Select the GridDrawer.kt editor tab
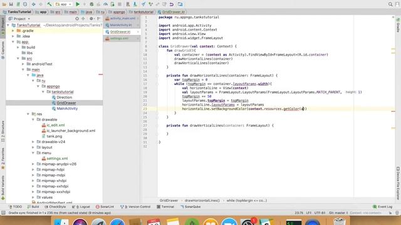The height and width of the screenshot is (225, 401). pyautogui.click(x=122, y=32)
